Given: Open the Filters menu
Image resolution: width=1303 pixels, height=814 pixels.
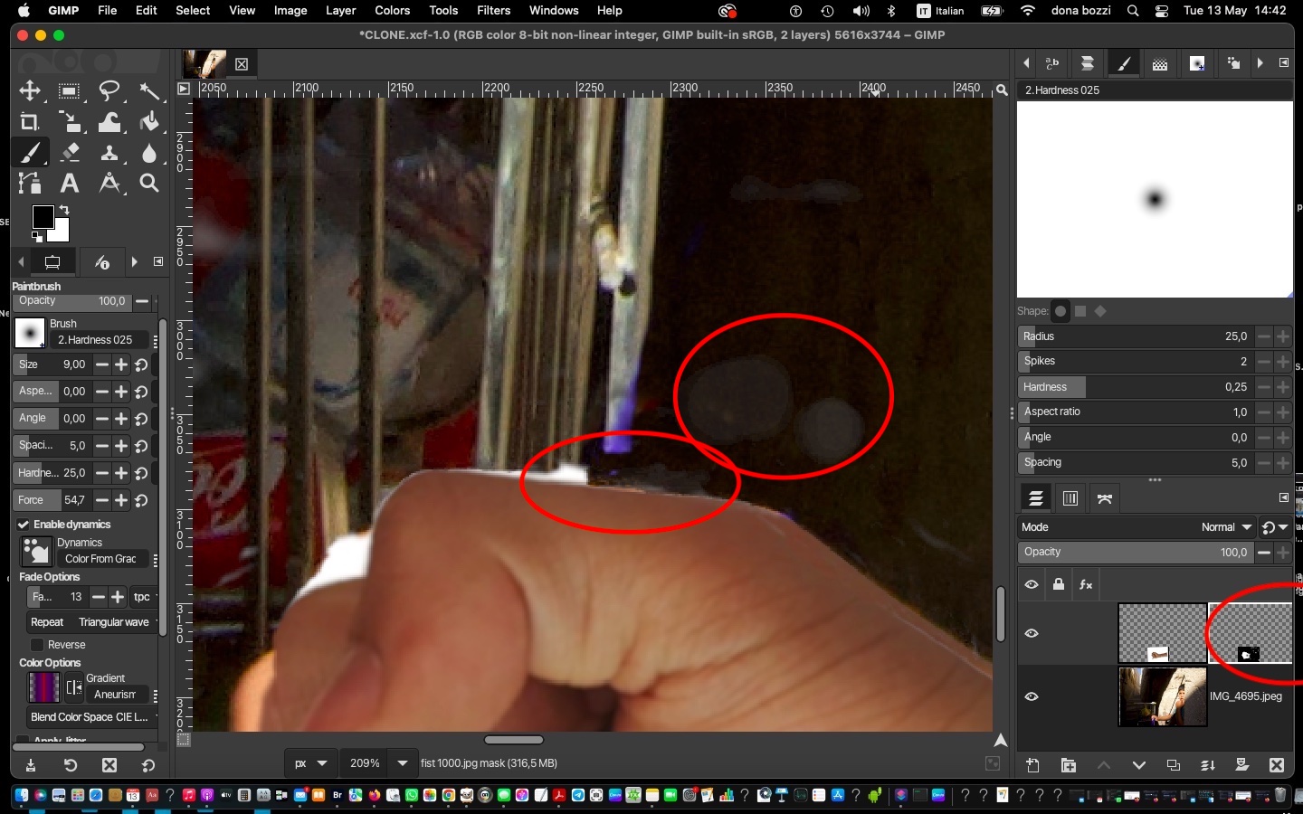Looking at the screenshot, I should click(x=493, y=11).
